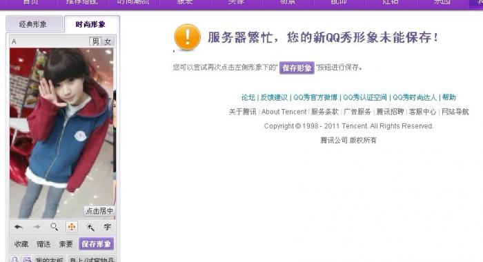The width and height of the screenshot is (483, 262).
Task: Select the orange move tool
Action: coord(72,228)
